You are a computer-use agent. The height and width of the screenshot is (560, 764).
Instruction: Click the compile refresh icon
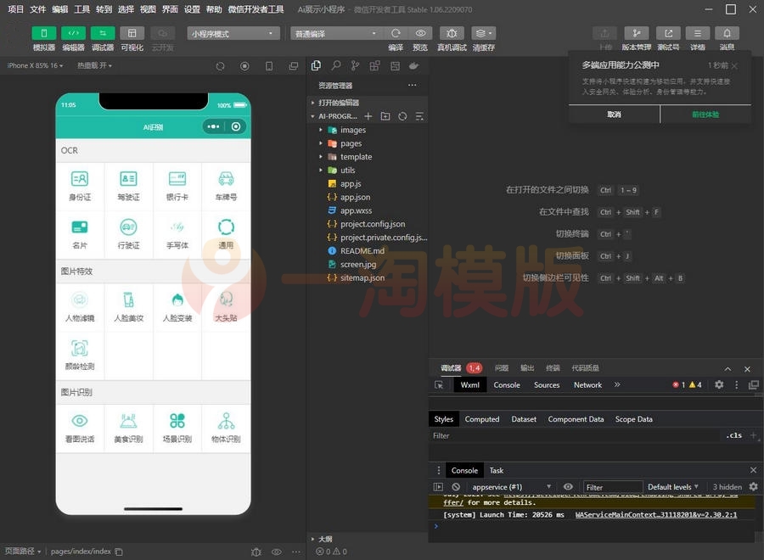[396, 33]
